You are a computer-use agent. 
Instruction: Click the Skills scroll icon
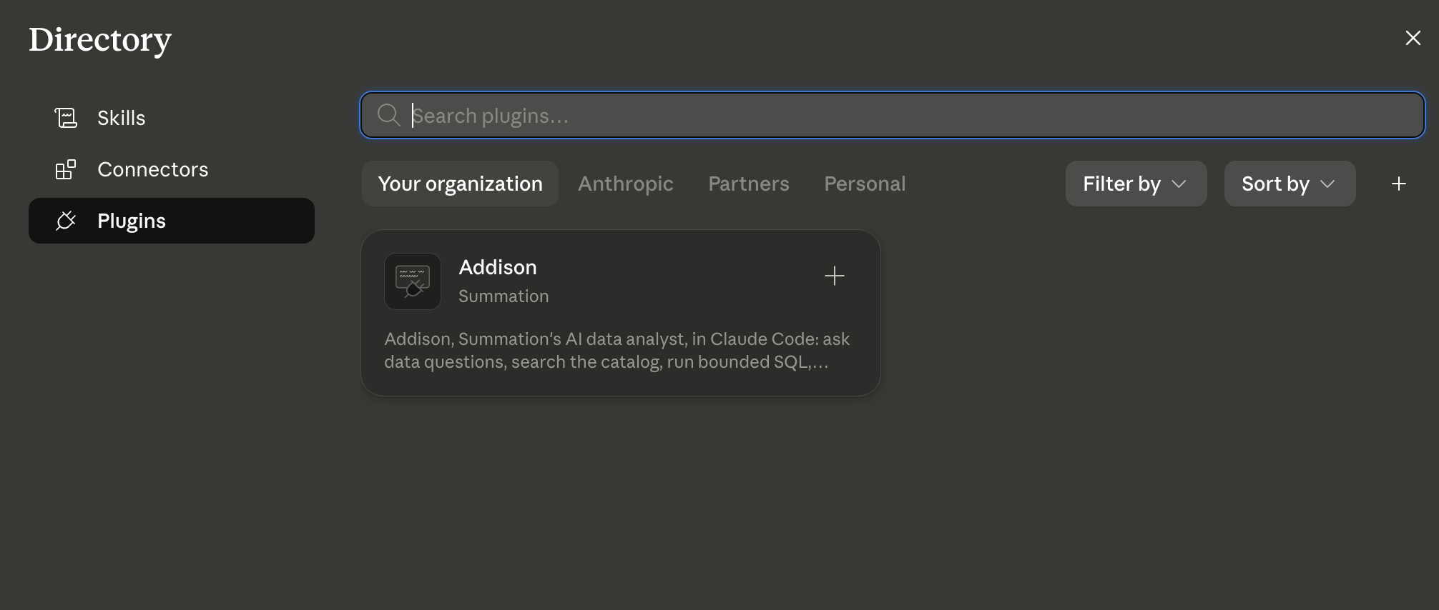click(x=66, y=118)
